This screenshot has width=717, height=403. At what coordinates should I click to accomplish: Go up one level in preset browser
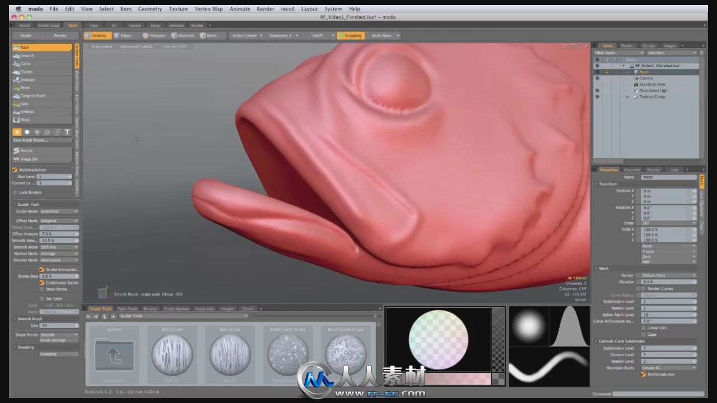pos(105,316)
